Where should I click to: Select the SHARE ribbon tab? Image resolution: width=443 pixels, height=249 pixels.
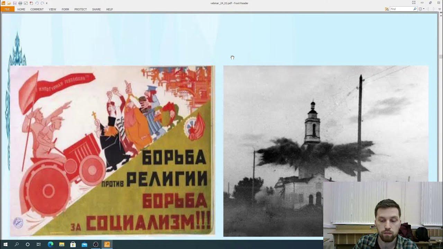coord(96,9)
